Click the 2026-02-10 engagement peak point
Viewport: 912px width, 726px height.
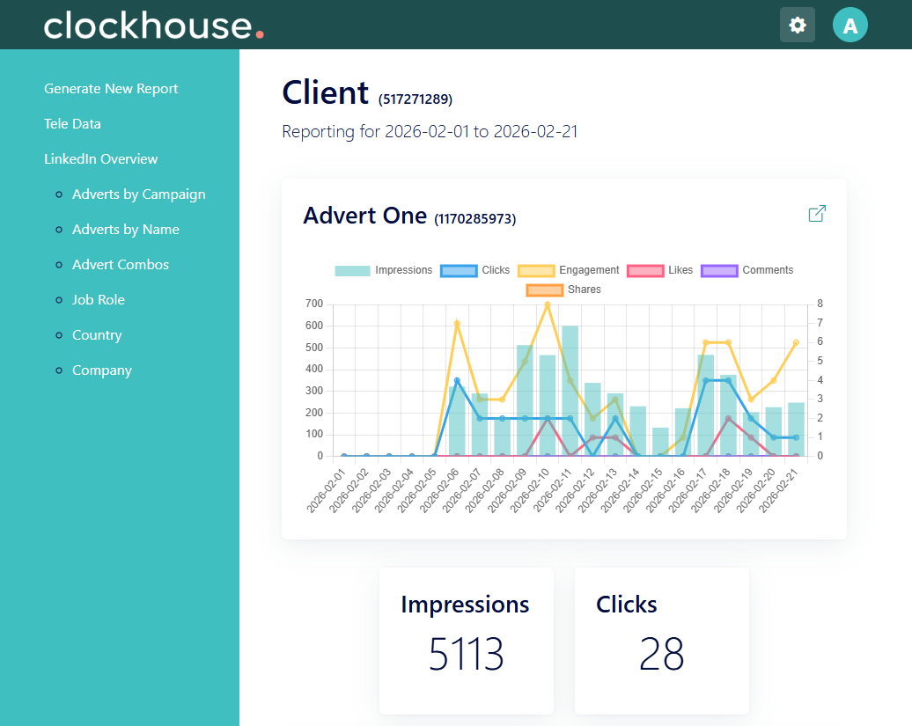point(548,304)
